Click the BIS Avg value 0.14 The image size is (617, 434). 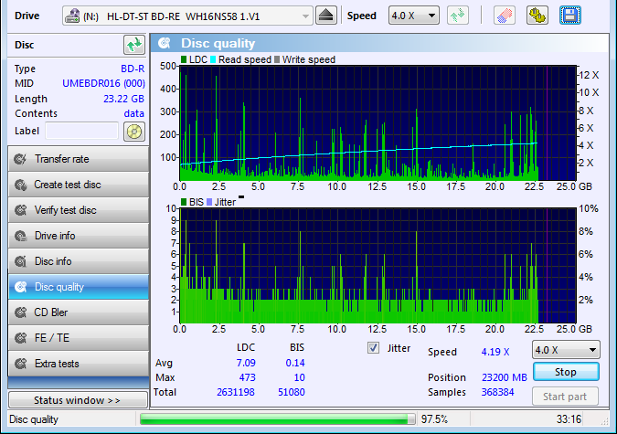click(x=295, y=363)
